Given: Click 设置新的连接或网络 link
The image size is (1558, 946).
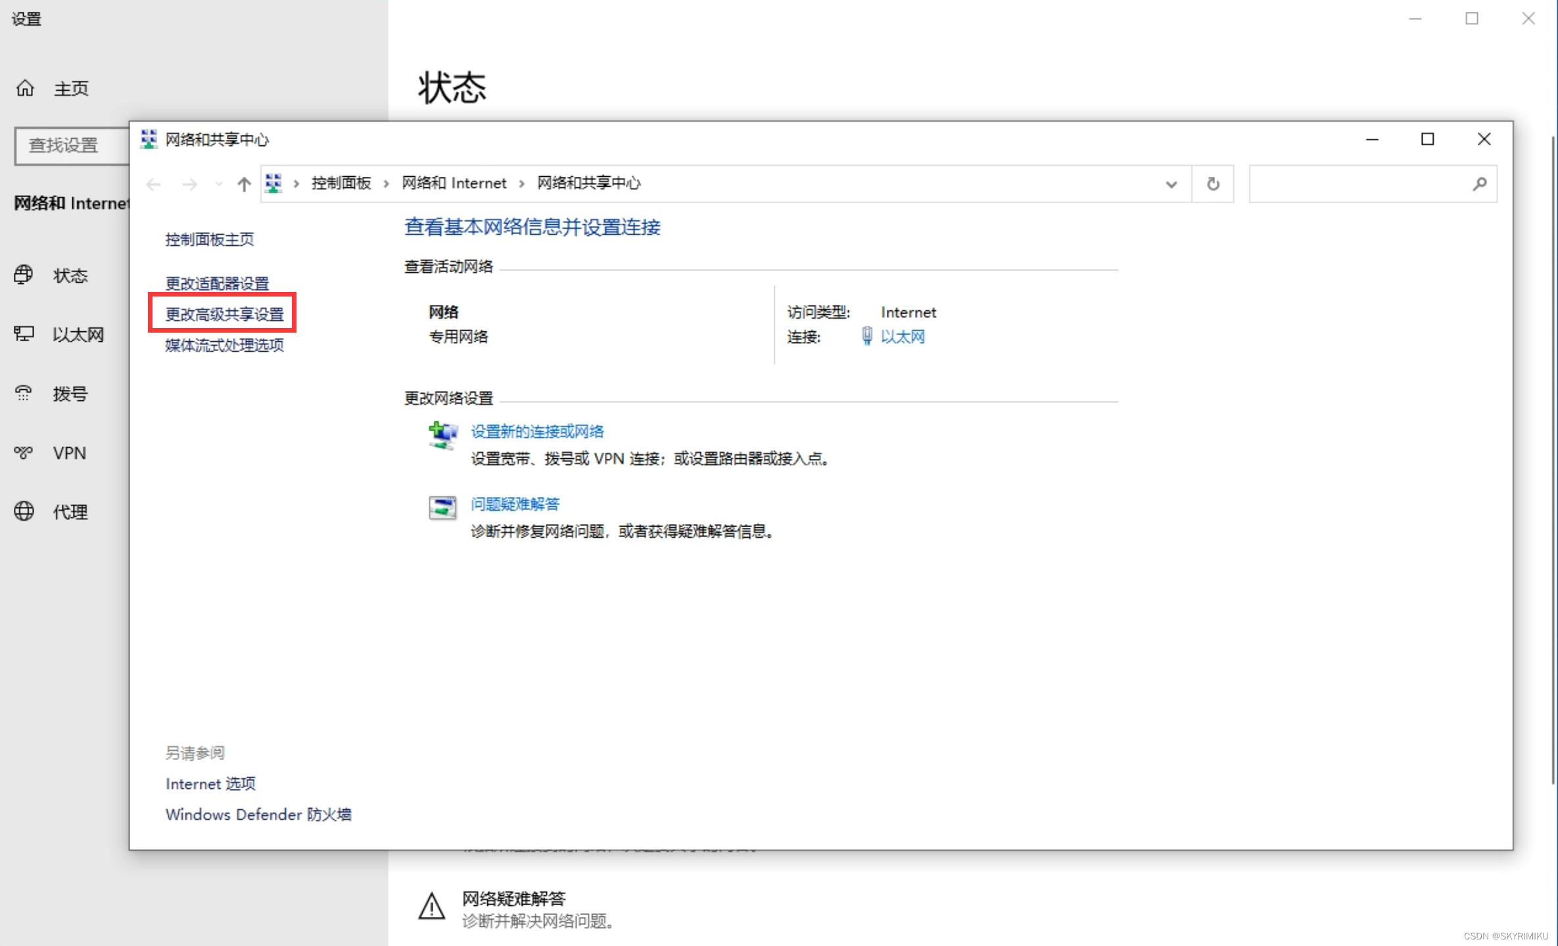Looking at the screenshot, I should 537,431.
